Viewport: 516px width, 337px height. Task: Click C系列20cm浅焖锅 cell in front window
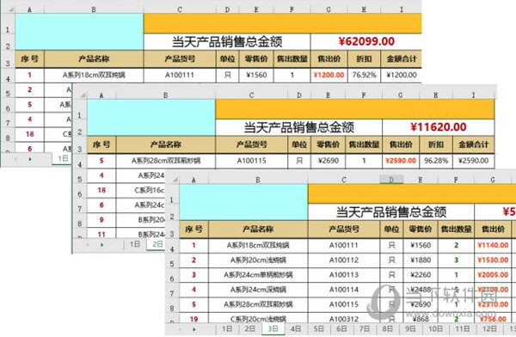point(258,319)
